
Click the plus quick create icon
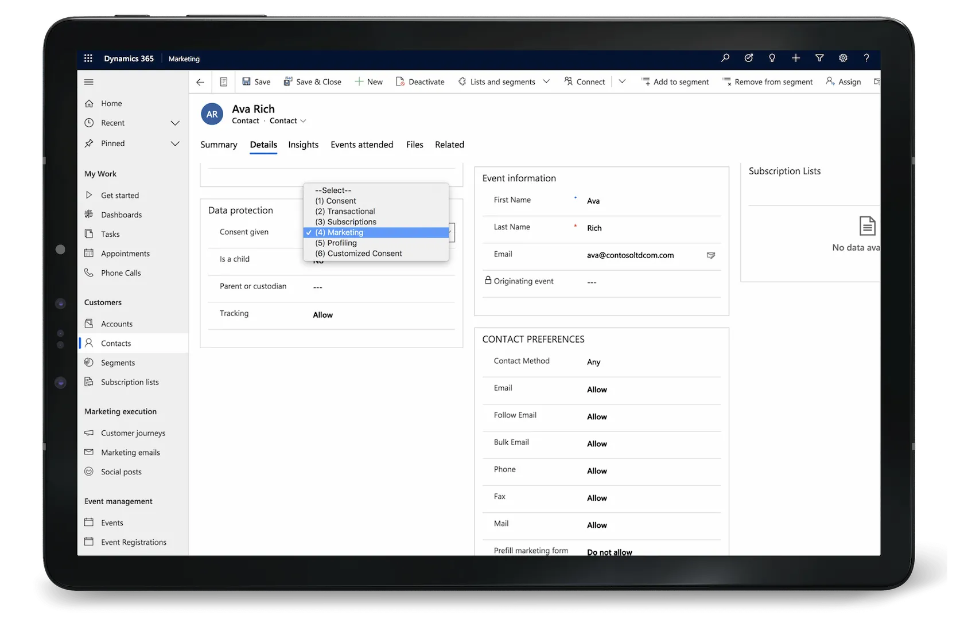coord(796,58)
